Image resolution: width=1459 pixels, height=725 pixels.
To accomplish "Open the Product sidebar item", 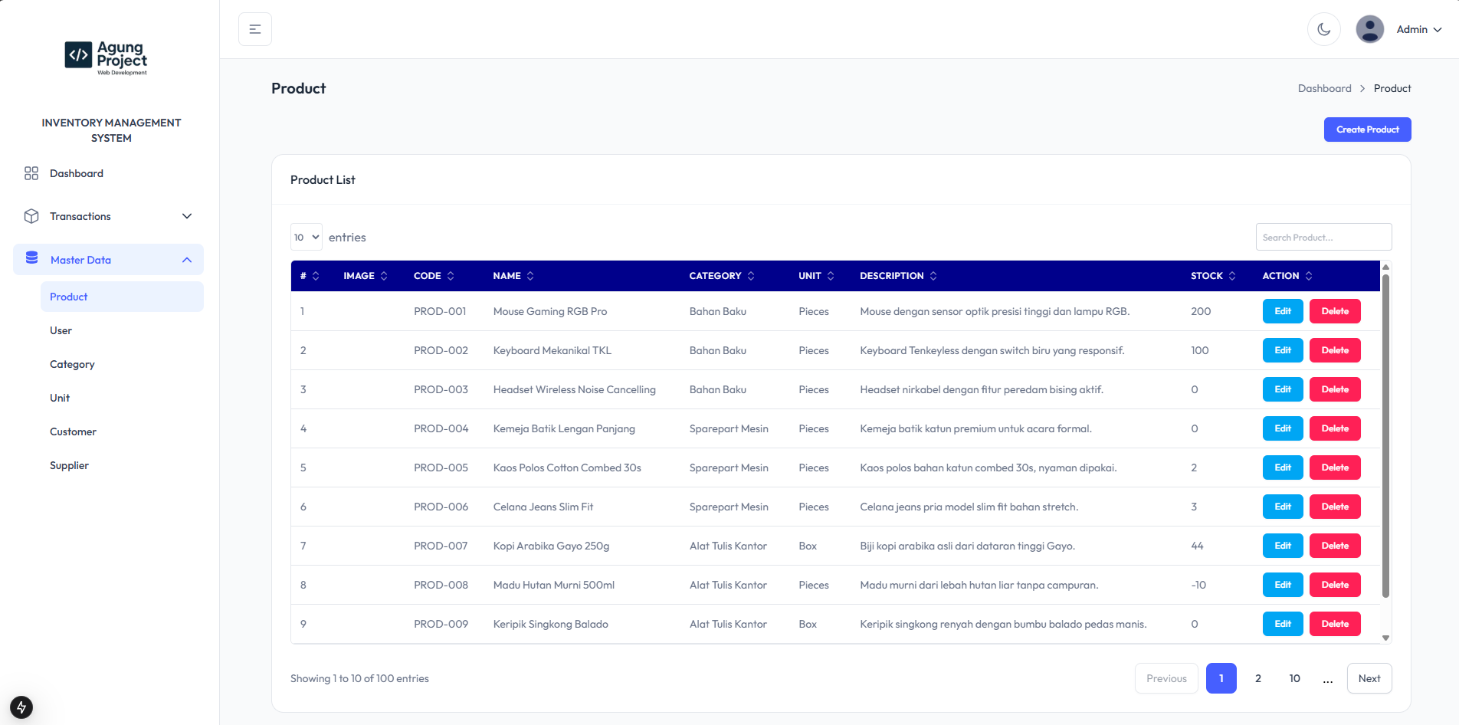I will pyautogui.click(x=122, y=297).
